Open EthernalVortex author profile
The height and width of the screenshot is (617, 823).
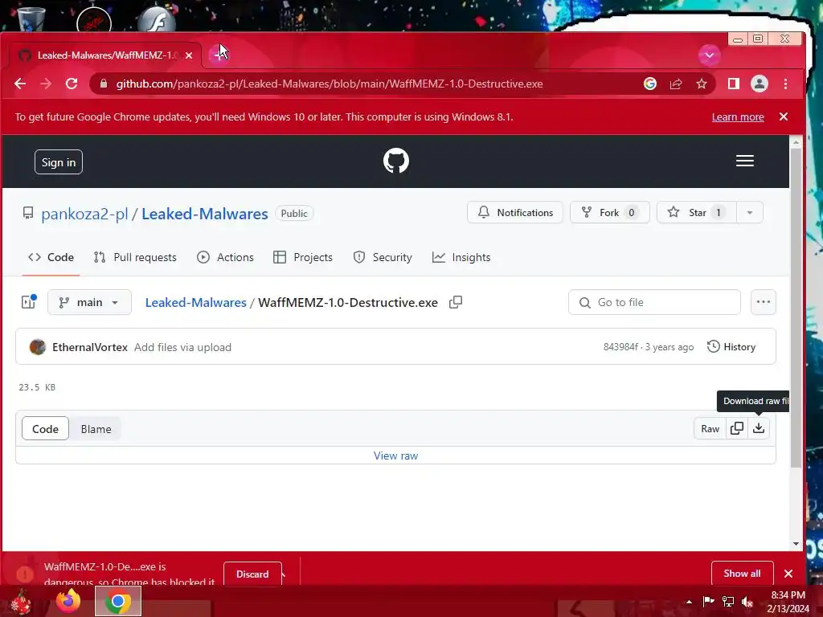pyautogui.click(x=90, y=347)
